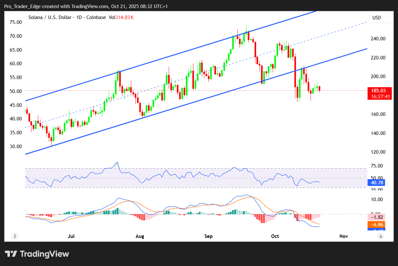Image resolution: width=398 pixels, height=266 pixels.
Task: Click the TradingView logo in the footer
Action: [37, 254]
